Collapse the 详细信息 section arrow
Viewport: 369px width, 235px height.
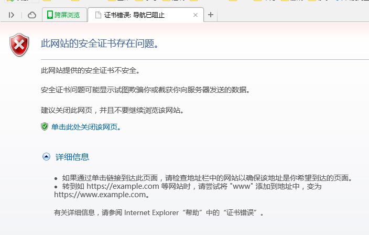46,156
